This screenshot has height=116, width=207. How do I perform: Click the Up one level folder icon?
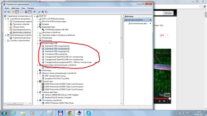[x=13, y=12]
